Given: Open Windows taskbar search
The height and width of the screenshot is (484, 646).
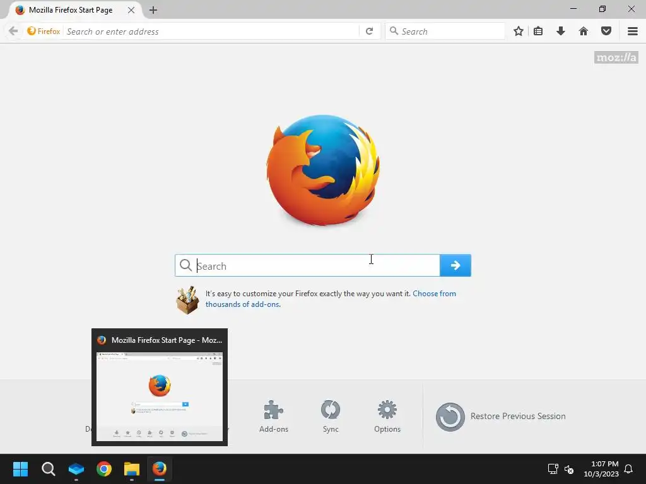Looking at the screenshot, I should click(48, 469).
